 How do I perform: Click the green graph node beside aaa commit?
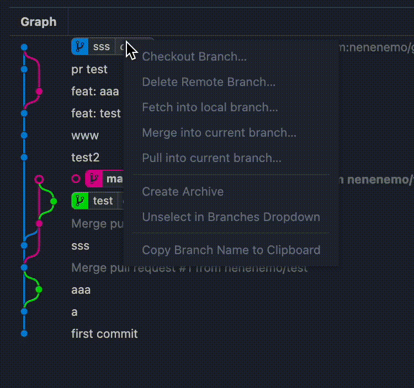click(39, 289)
